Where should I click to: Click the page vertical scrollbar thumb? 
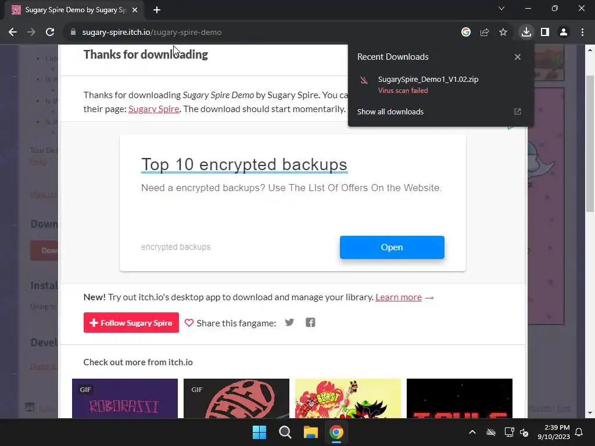click(x=590, y=143)
